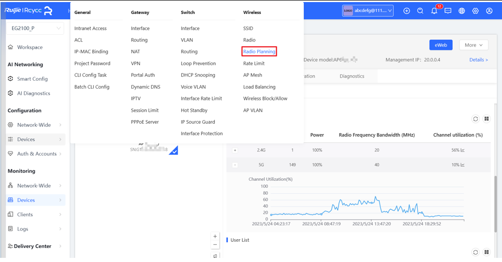Open PPPoE Server under Gateway
This screenshot has height=262, width=502.
tap(145, 122)
